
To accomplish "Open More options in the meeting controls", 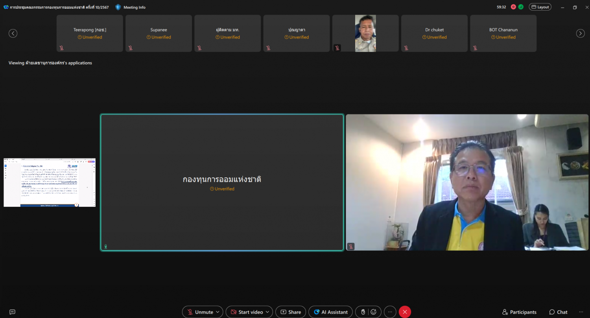I will click(390, 312).
